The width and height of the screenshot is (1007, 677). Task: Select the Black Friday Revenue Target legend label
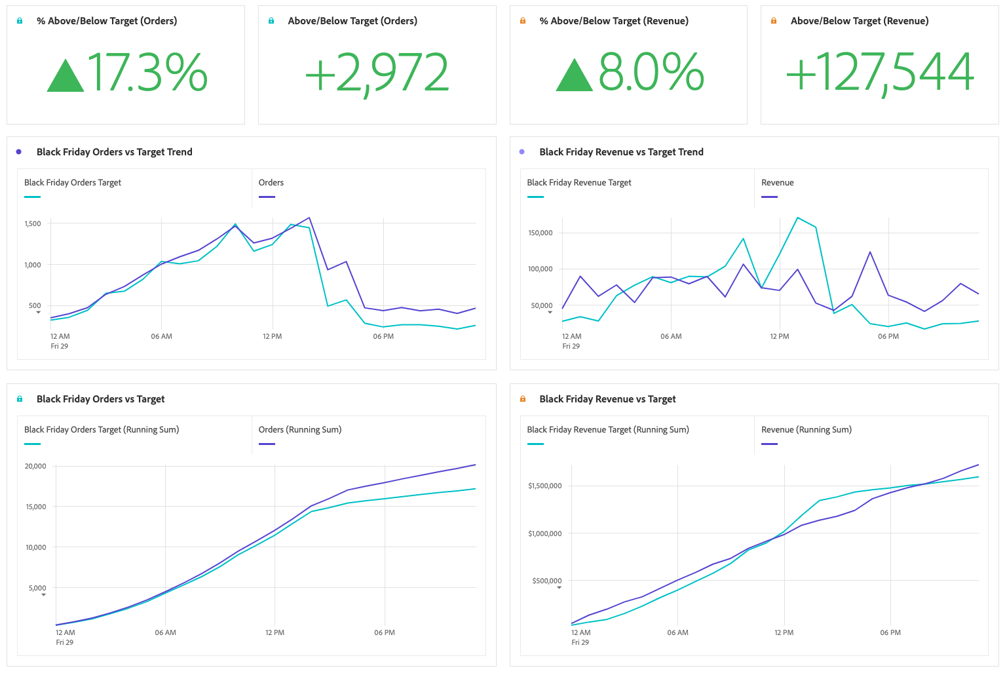(579, 183)
